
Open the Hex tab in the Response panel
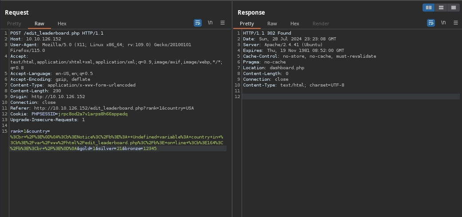pos(295,24)
